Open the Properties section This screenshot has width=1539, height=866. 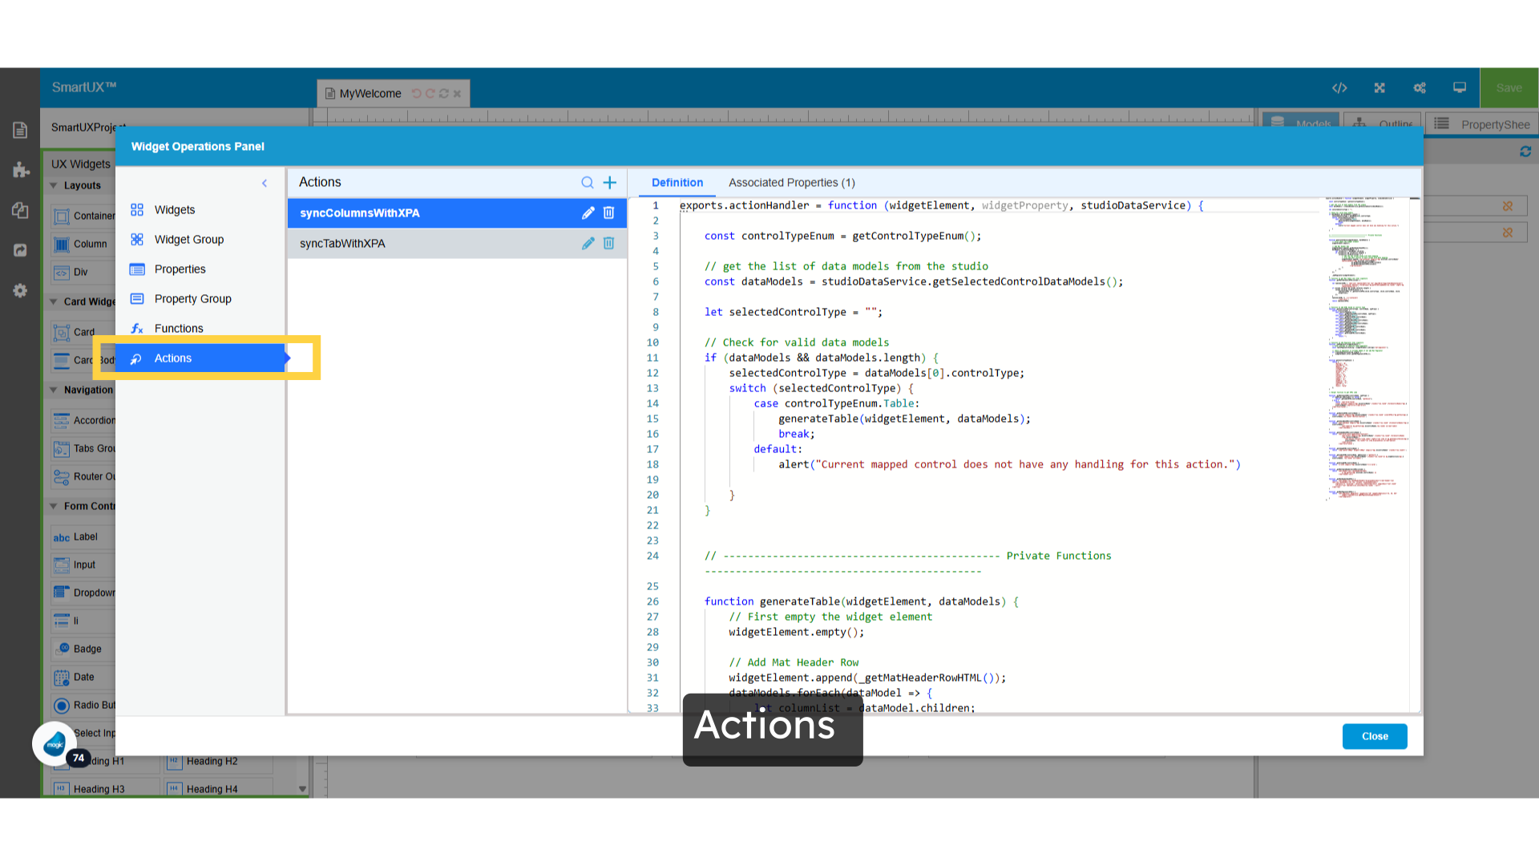coord(180,269)
